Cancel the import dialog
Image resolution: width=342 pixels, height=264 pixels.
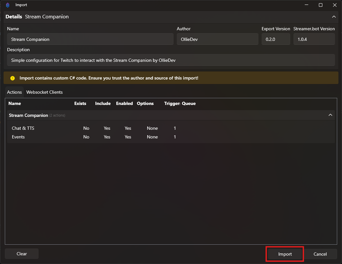(320, 254)
